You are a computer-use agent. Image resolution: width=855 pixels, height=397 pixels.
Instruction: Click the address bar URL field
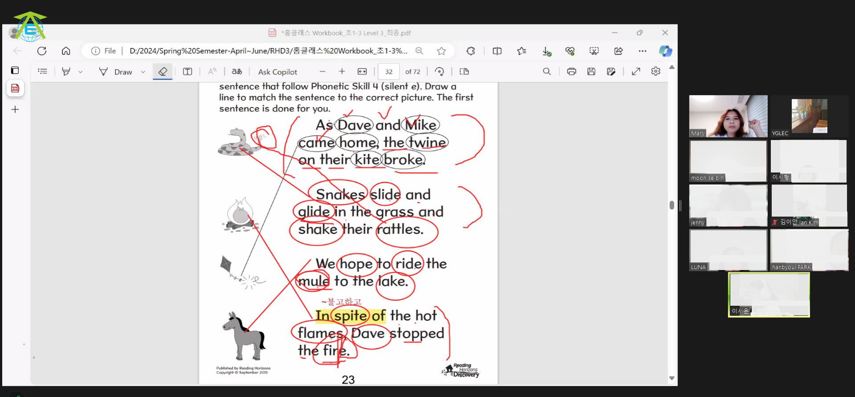(268, 51)
